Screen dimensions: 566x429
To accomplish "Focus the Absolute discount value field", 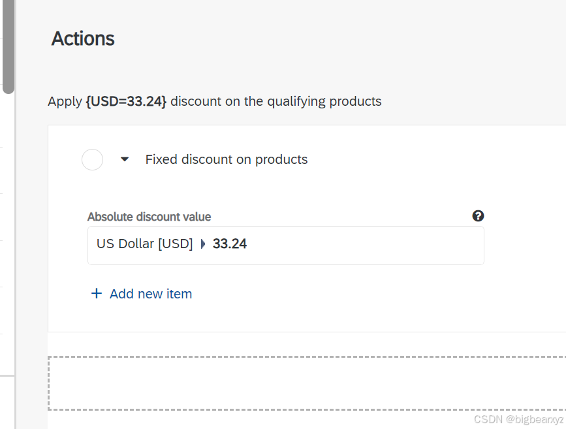I will pos(366,246).
